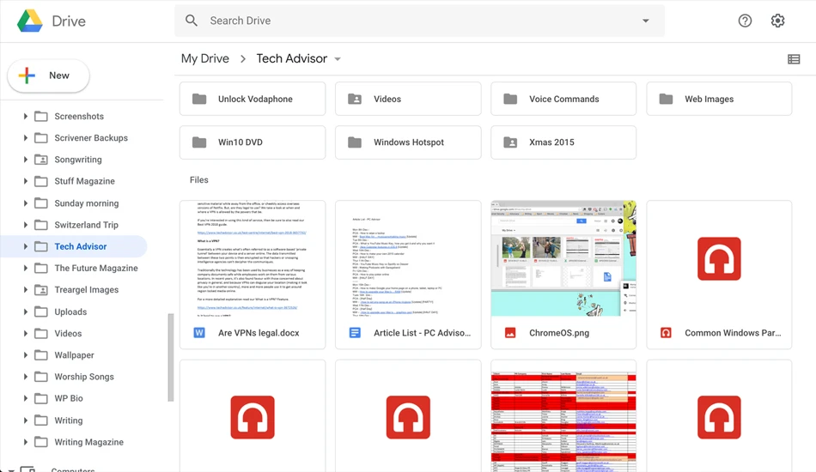Open the Are VPNs legal.docx document thumbnail
816x472 pixels.
click(x=253, y=258)
